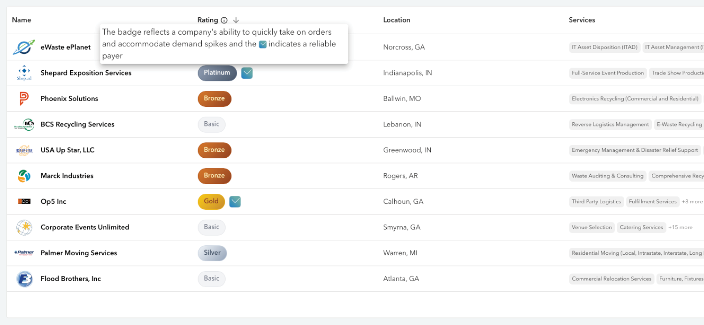704x325 pixels.
Task: Open Corporate Events Unlimited company
Action: [85, 228]
